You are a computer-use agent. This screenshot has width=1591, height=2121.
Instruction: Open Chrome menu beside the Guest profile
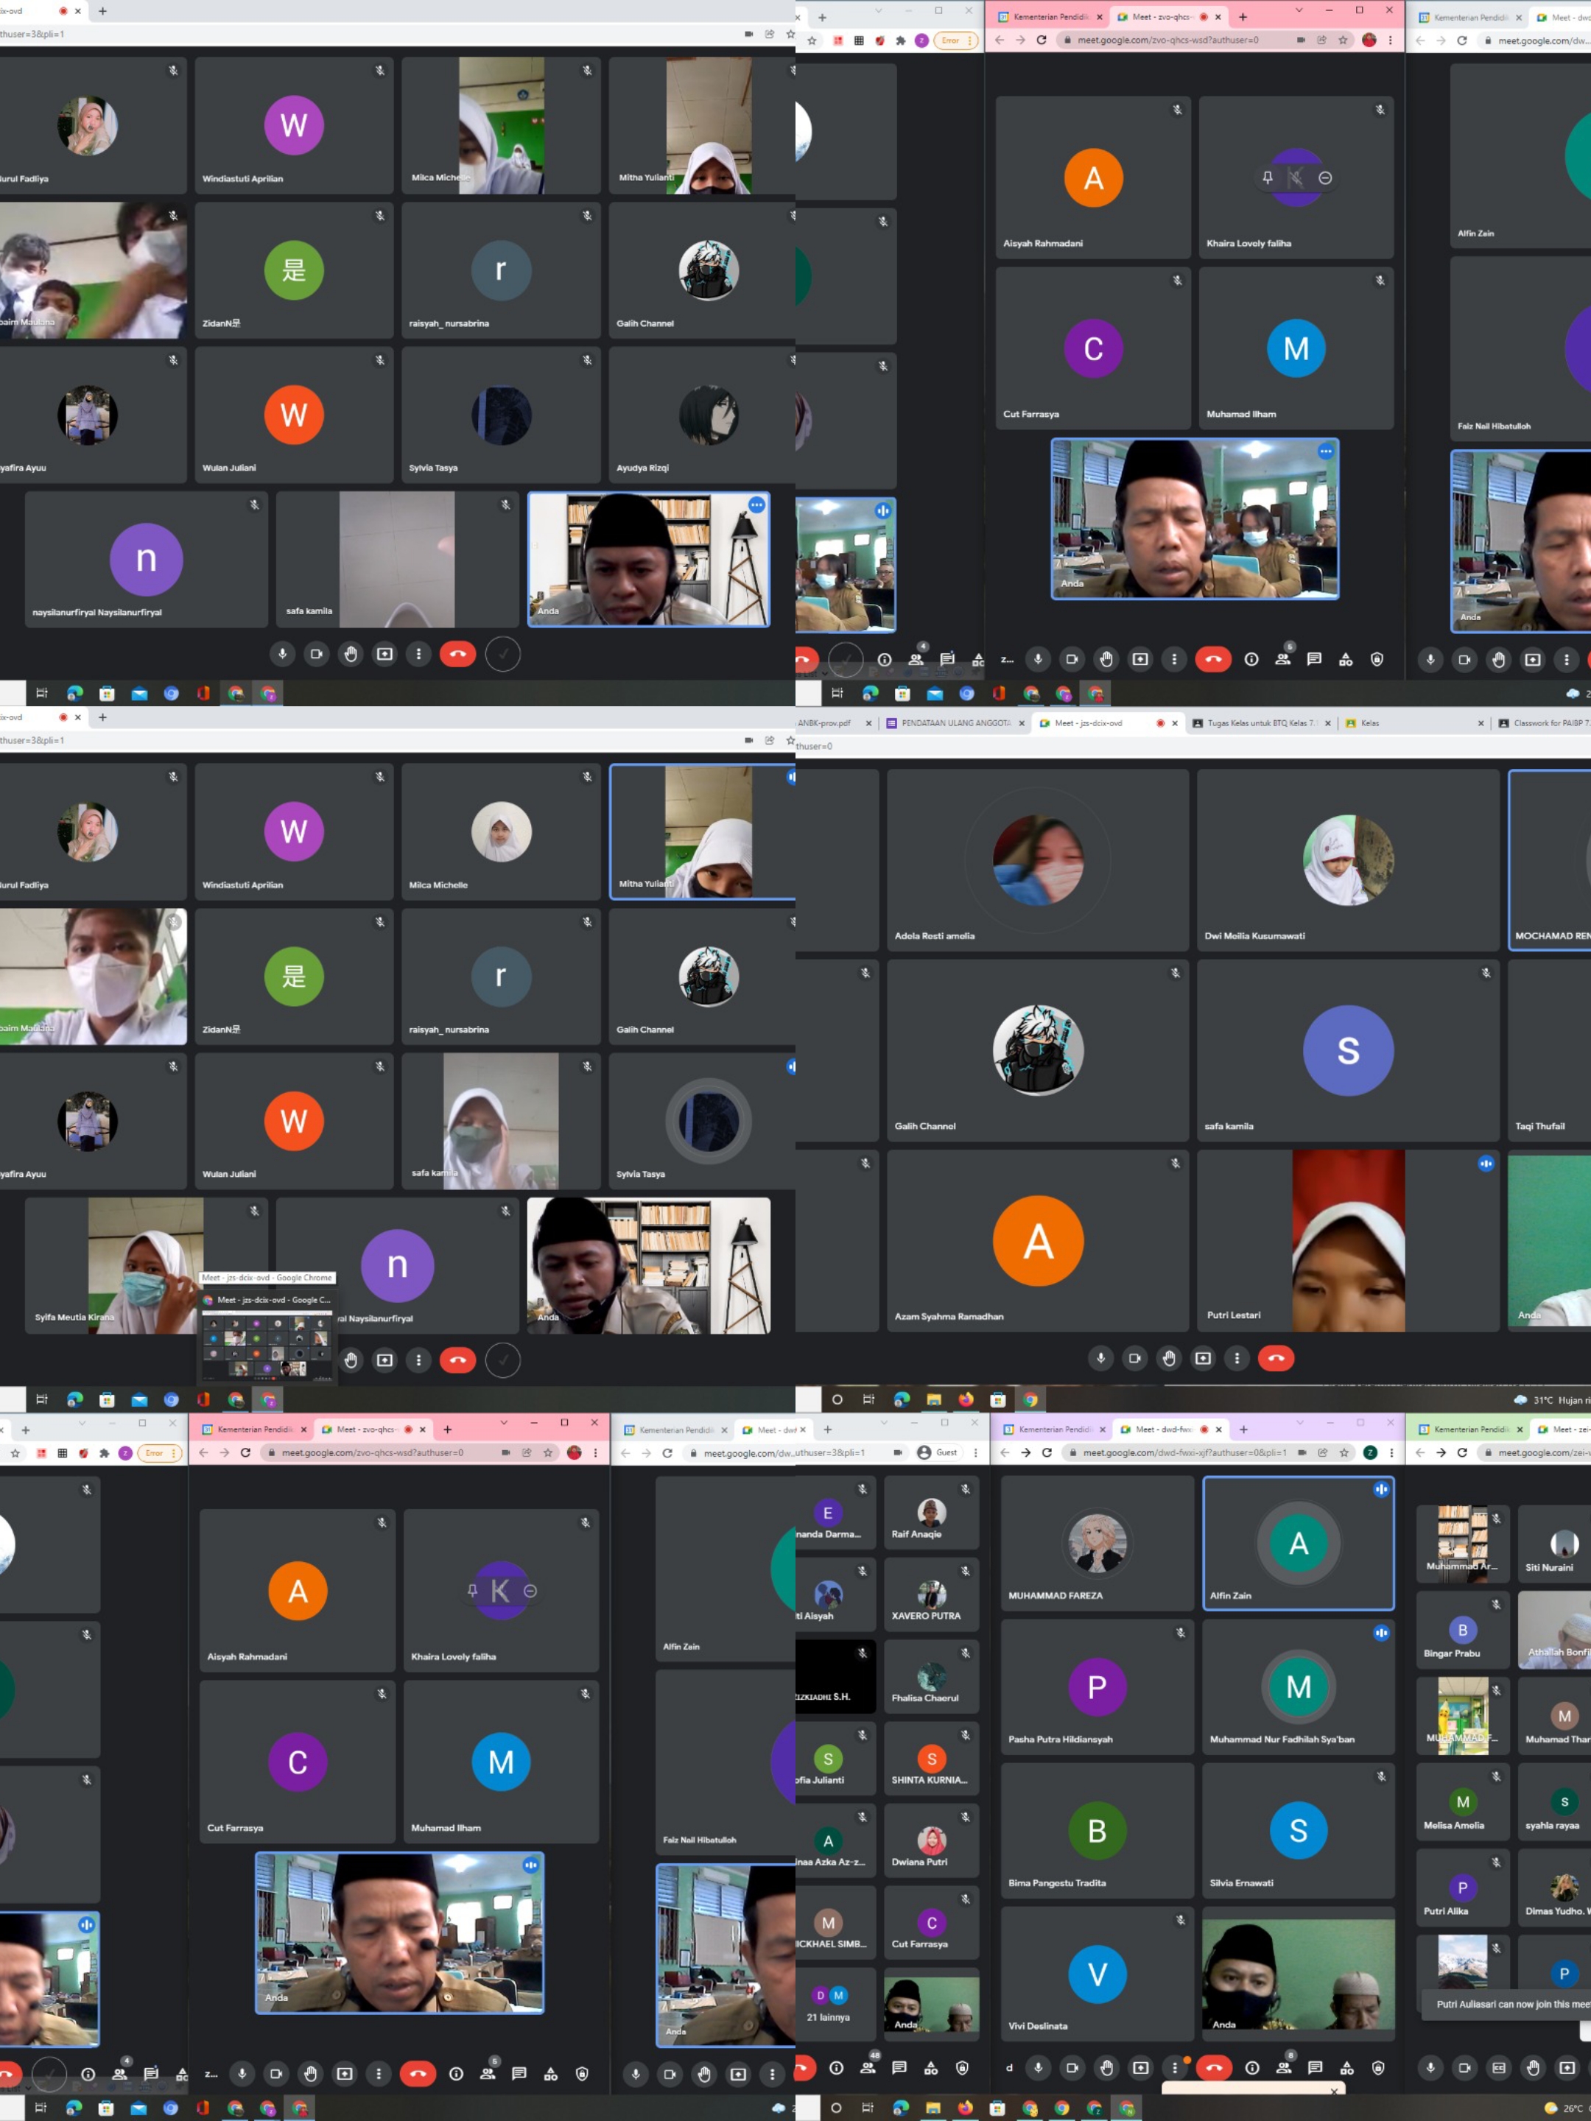pyautogui.click(x=975, y=1453)
